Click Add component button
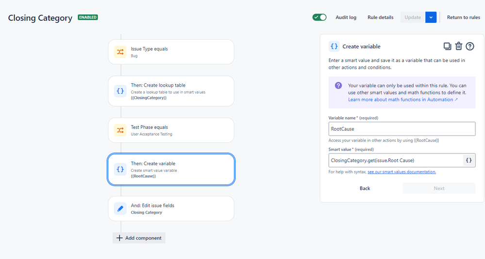 point(139,238)
